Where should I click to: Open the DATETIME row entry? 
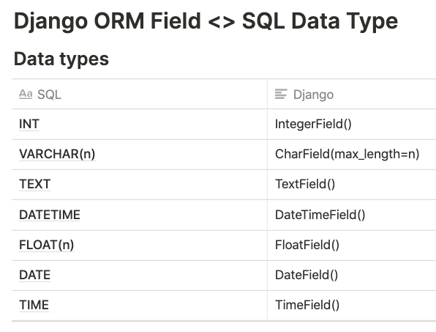pos(50,215)
